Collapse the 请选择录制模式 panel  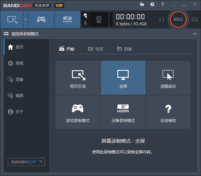[195, 34]
